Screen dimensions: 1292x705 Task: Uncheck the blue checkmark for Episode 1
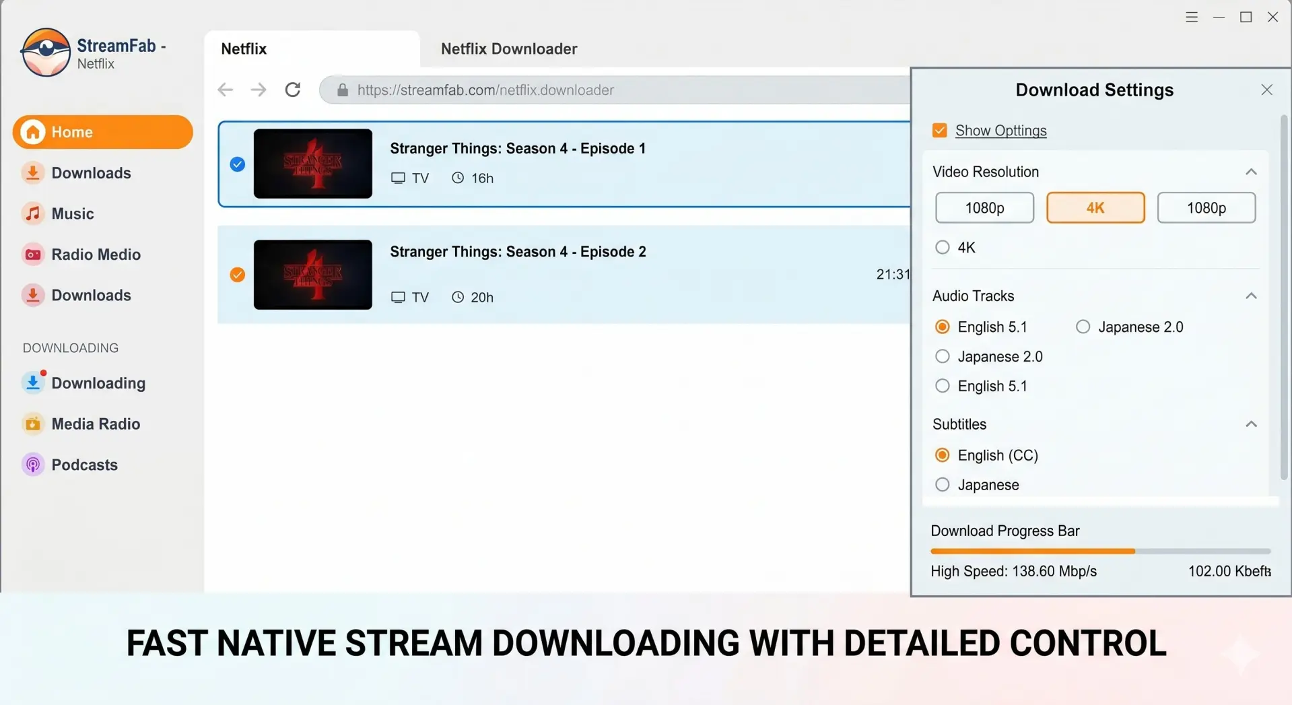point(237,164)
